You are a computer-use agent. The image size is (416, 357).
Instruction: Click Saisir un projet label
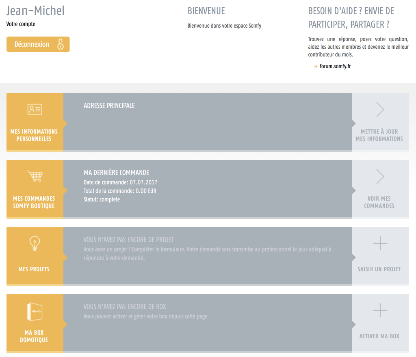click(379, 269)
